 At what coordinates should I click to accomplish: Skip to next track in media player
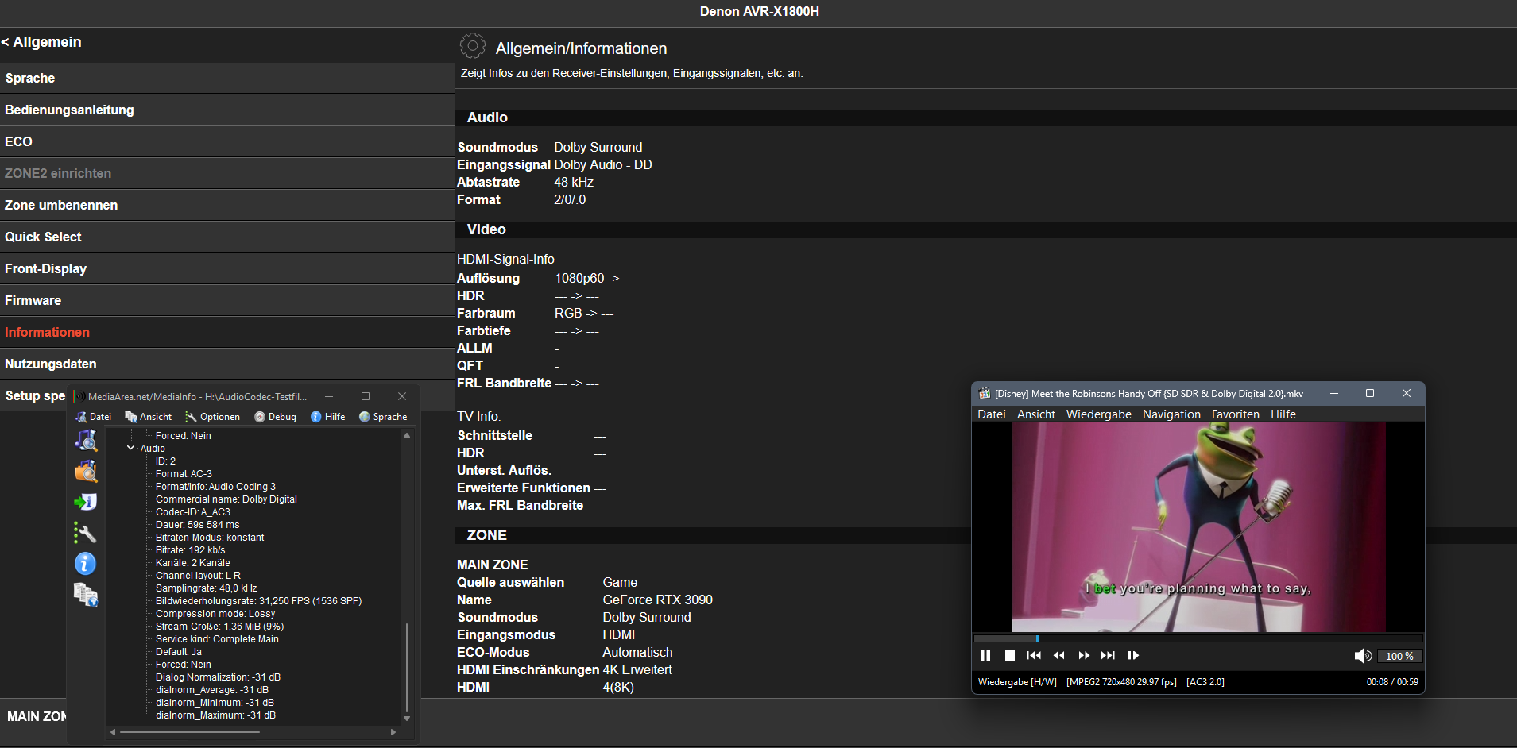click(1108, 655)
